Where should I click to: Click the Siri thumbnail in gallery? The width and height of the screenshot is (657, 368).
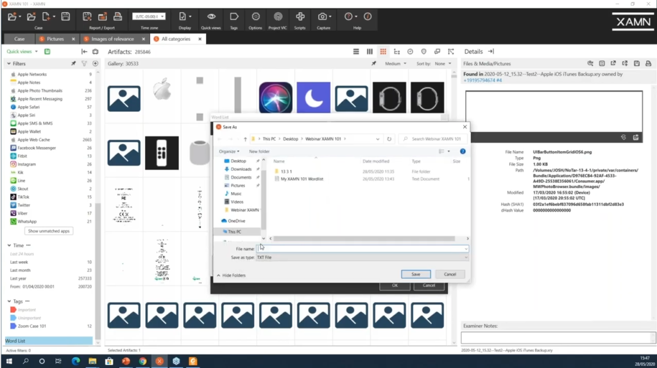pos(276,98)
